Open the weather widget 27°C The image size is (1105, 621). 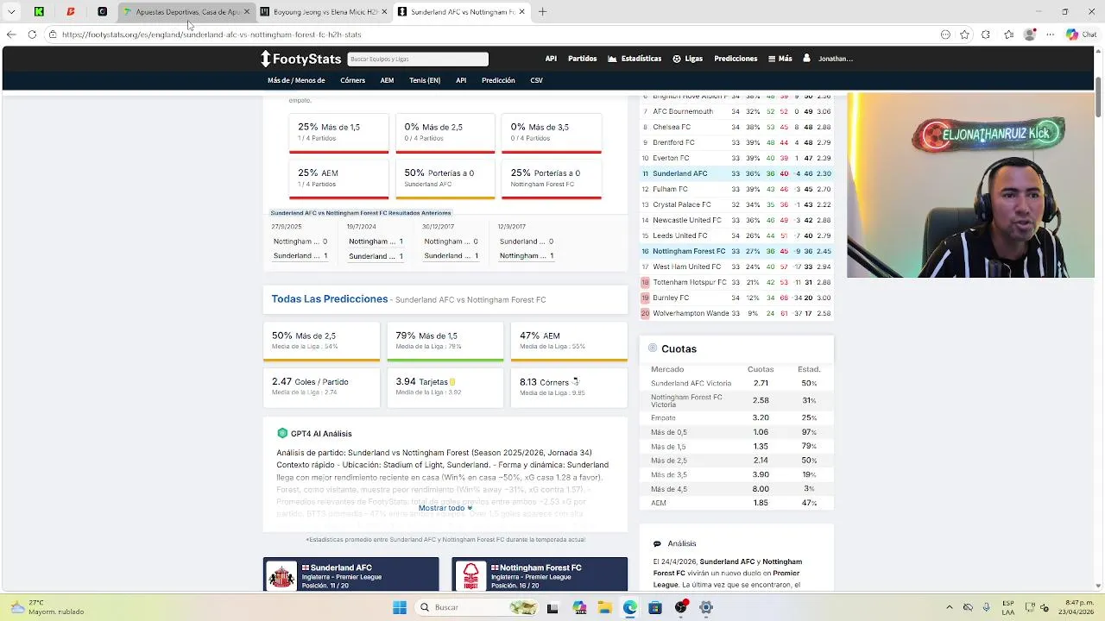(47, 607)
